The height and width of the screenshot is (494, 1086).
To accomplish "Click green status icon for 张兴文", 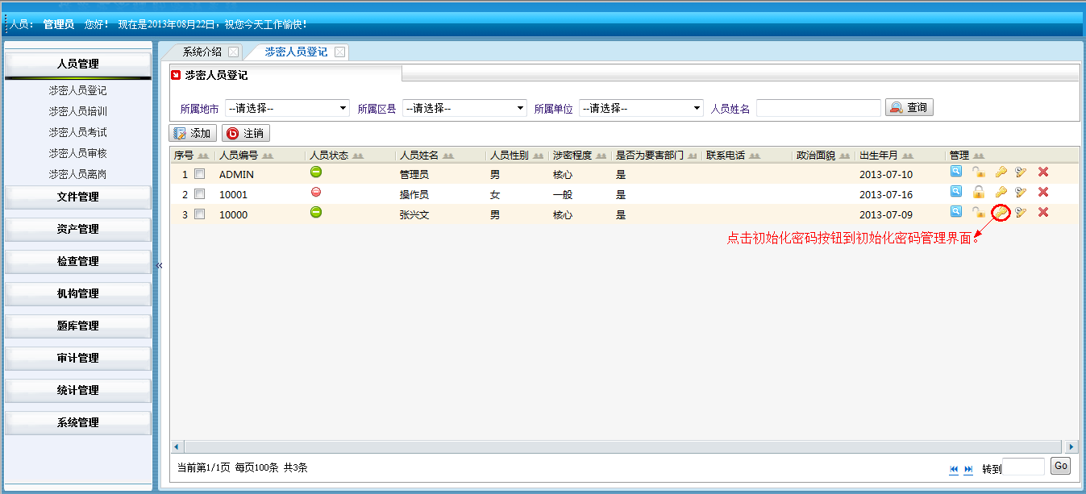I will (x=316, y=212).
